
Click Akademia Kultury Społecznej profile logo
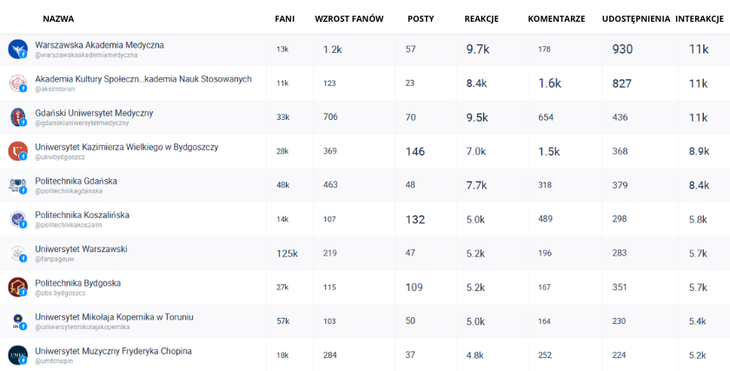(x=17, y=83)
